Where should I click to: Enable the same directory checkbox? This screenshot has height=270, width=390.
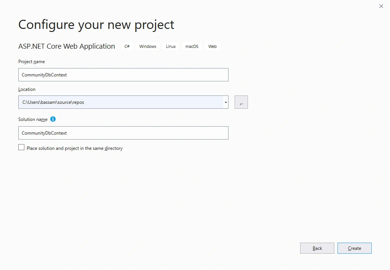point(21,148)
